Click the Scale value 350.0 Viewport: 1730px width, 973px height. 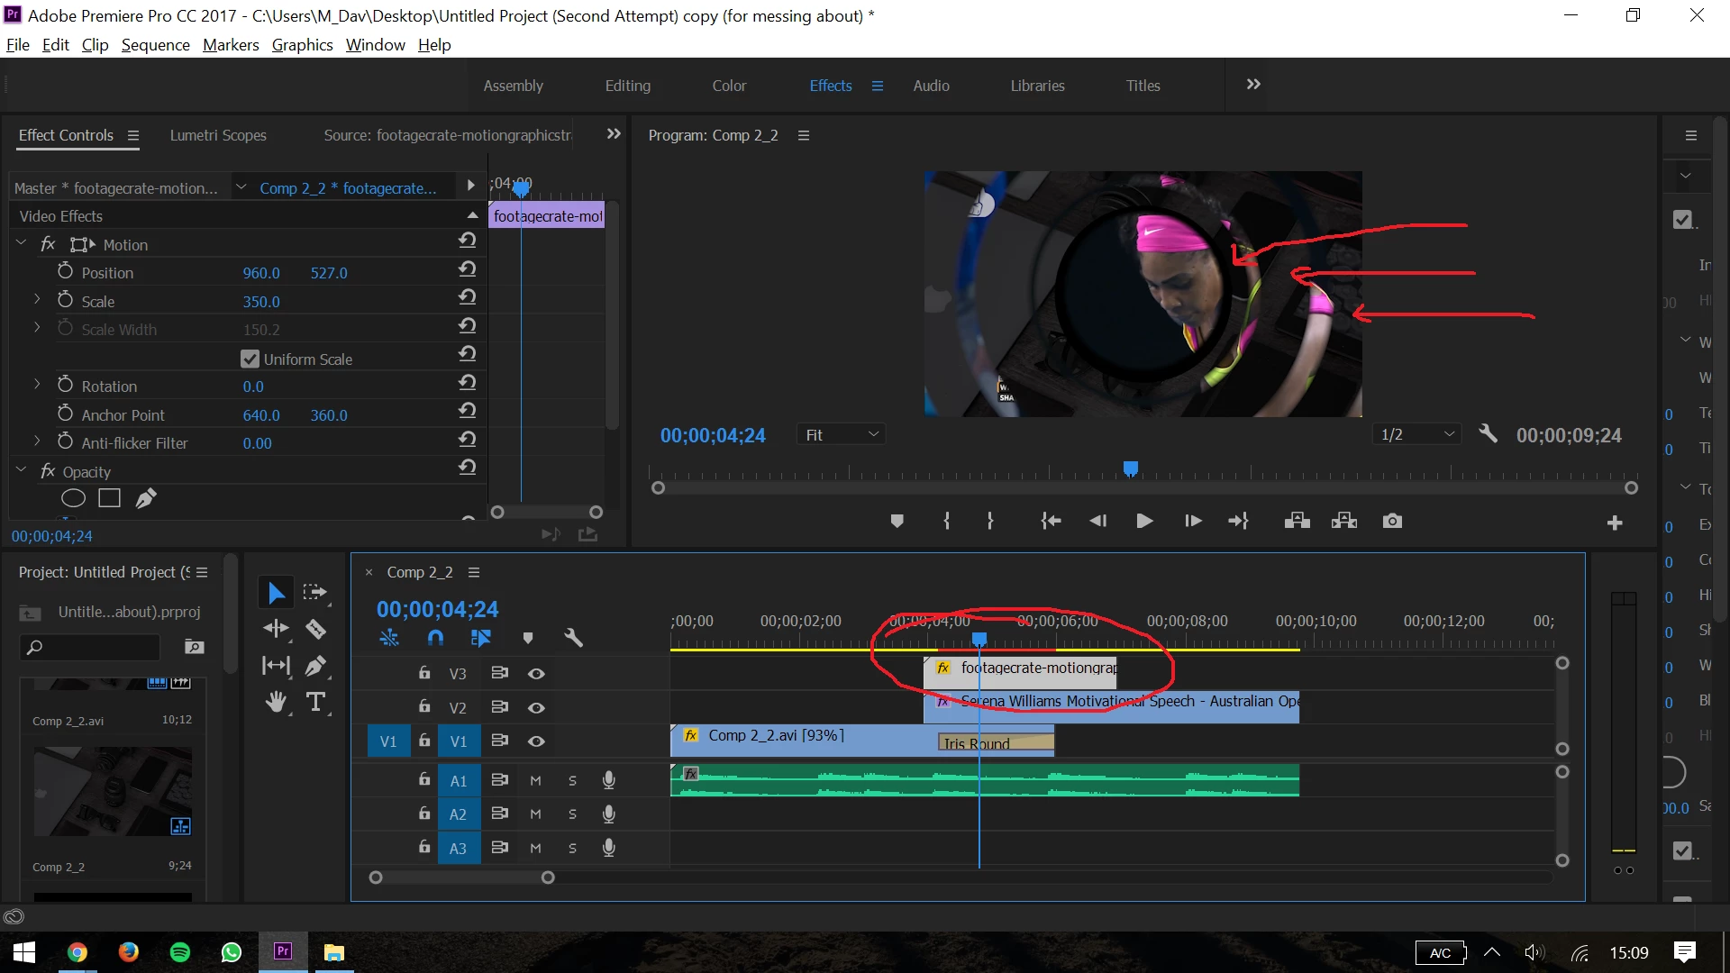[x=261, y=302]
